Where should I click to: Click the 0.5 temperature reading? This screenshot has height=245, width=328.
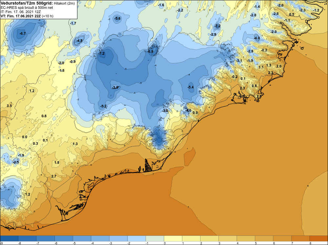(x=292, y=14)
